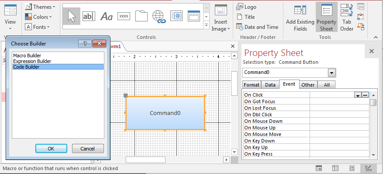
Task: Click the On Dbl Click property row
Action: pyautogui.click(x=306, y=115)
